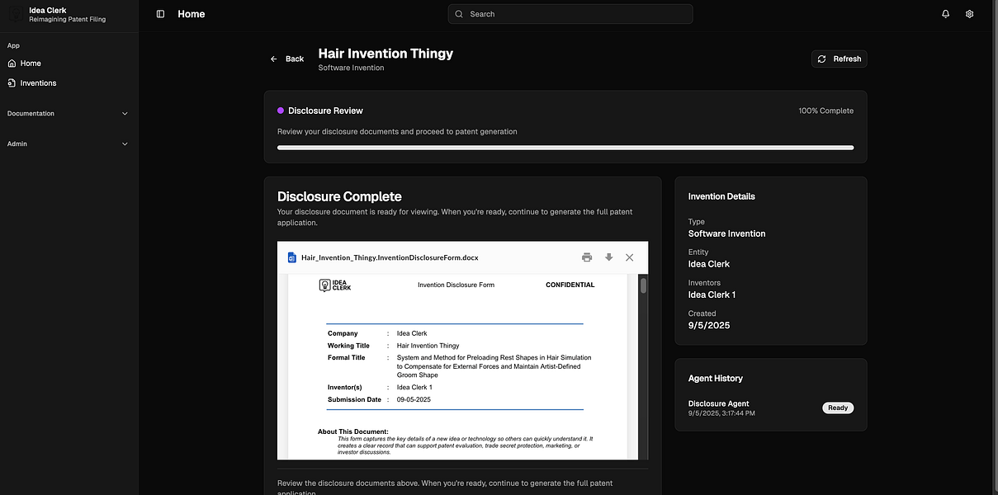Click the docx file type icon
998x495 pixels.
(x=291, y=257)
